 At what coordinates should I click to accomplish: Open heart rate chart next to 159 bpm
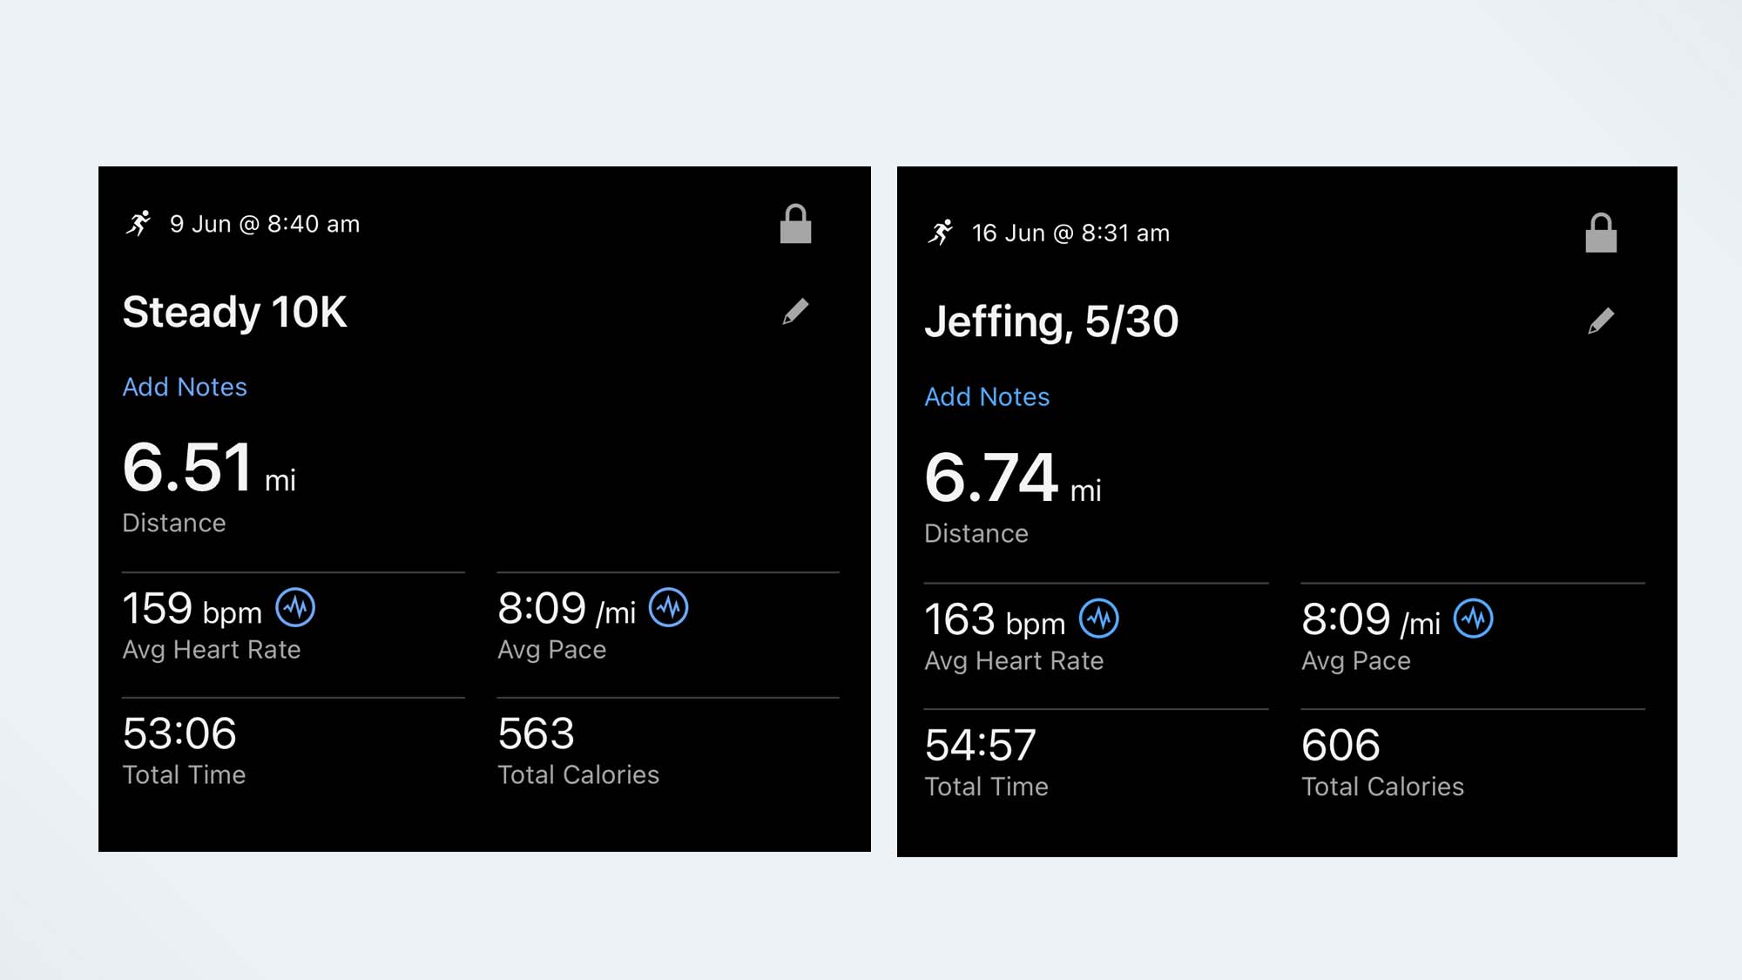[295, 608]
